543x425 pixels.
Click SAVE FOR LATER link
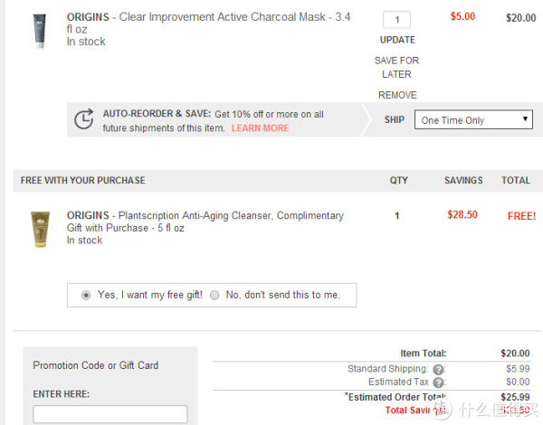[x=397, y=68]
